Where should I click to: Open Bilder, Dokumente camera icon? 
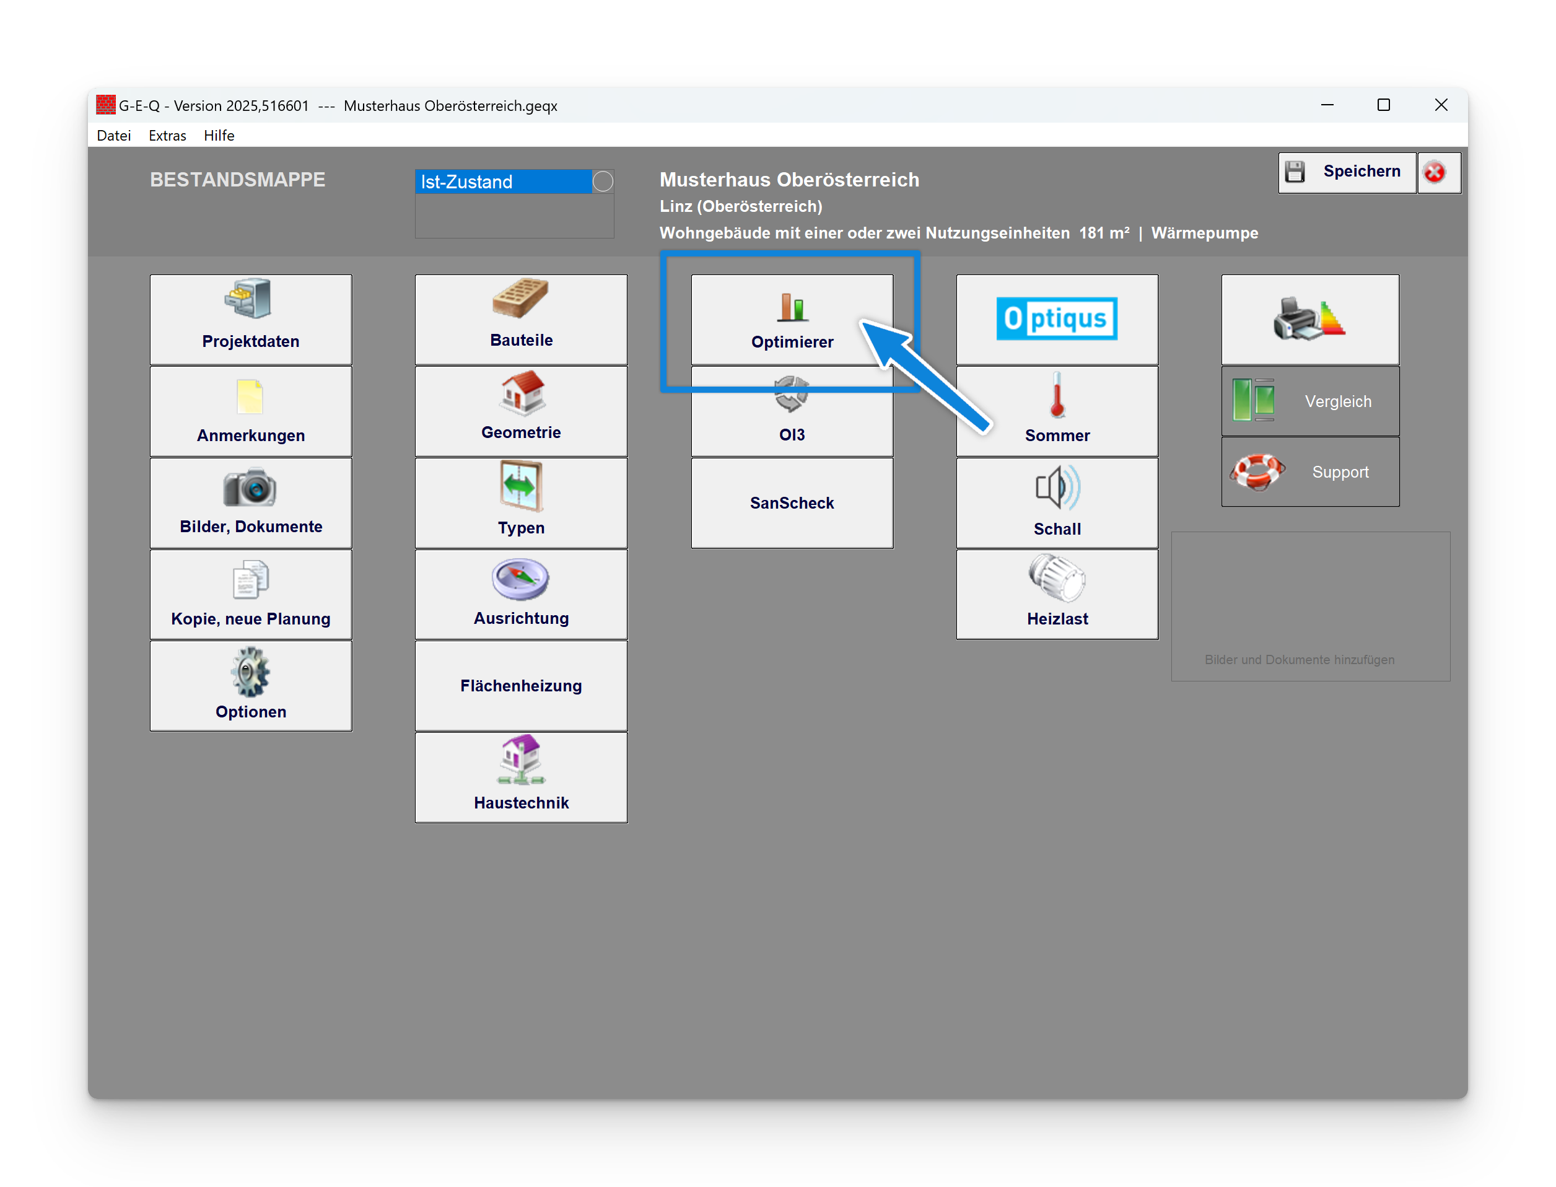(x=250, y=488)
